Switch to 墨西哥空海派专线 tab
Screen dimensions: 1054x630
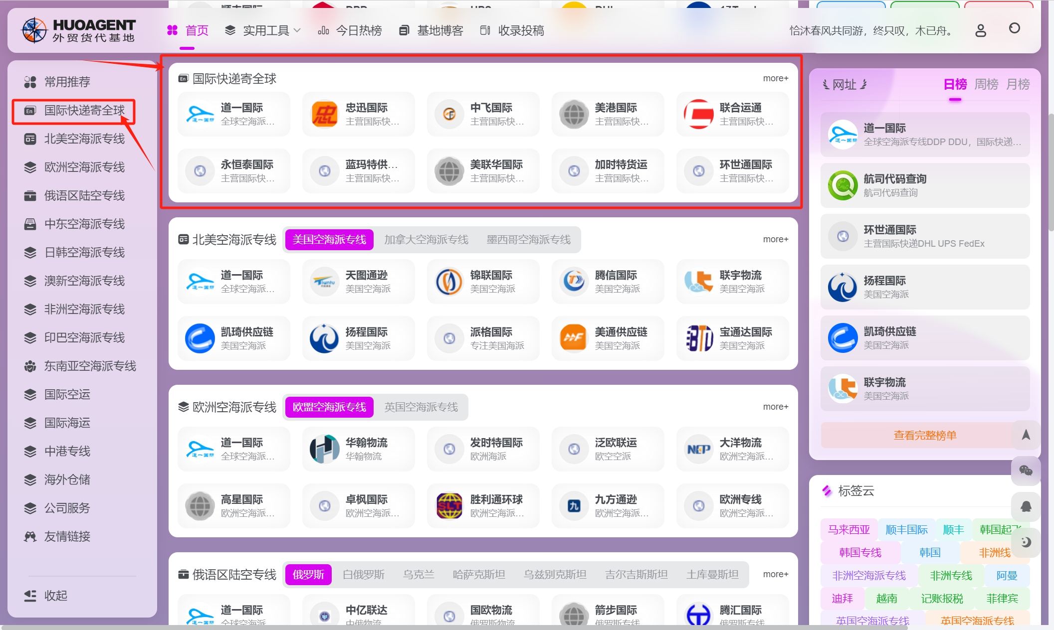(x=528, y=240)
